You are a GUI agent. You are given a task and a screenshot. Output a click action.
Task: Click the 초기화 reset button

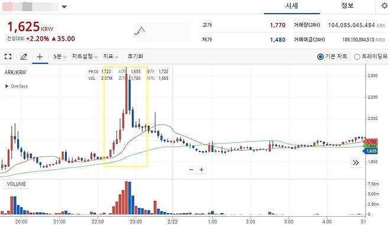click(x=135, y=56)
